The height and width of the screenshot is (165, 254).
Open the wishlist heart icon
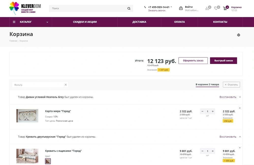216,8
